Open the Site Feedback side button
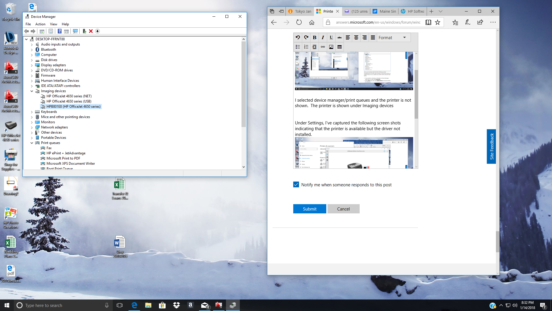This screenshot has width=552, height=311. (491, 146)
